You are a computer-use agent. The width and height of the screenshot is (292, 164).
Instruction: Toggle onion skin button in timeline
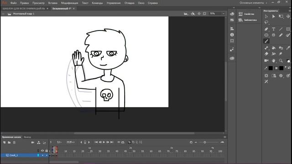pyautogui.click(x=129, y=142)
